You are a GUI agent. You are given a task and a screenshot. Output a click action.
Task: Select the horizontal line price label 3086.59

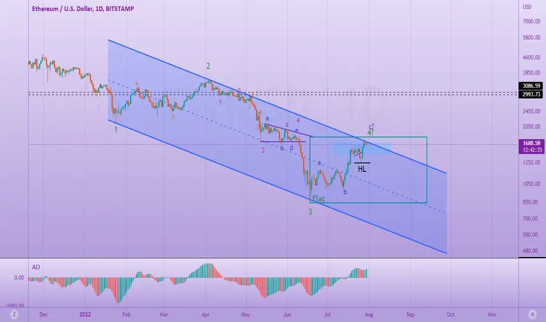click(531, 85)
